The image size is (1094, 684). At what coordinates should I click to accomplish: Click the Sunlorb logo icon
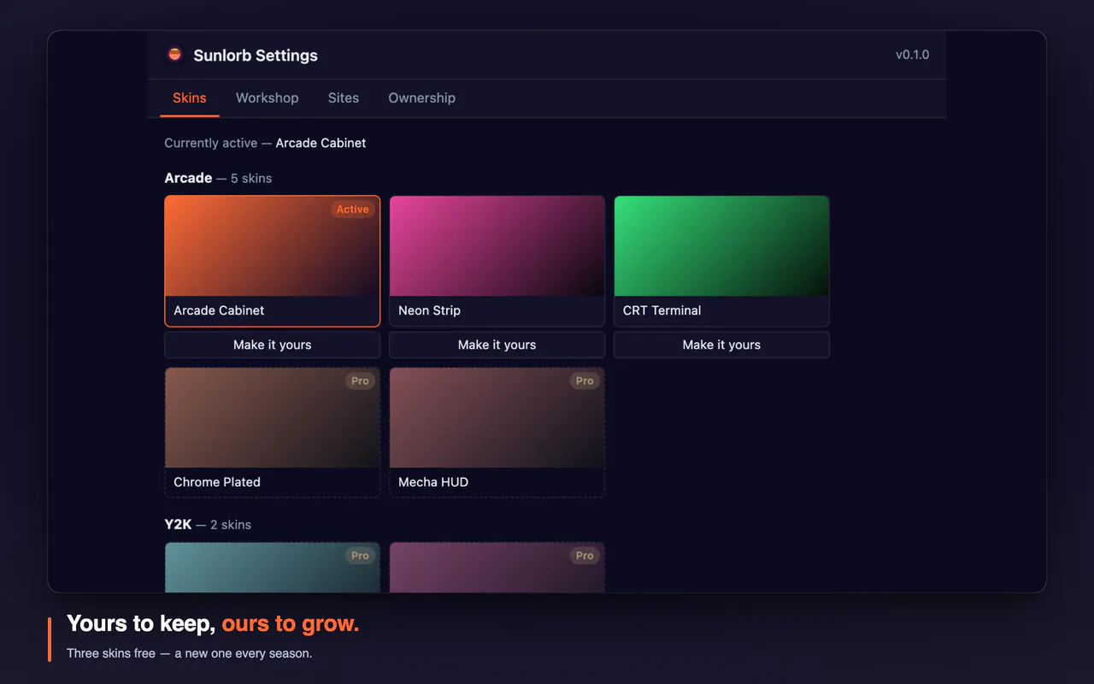pyautogui.click(x=175, y=55)
